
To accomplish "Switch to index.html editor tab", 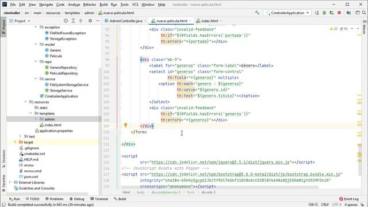I will [x=209, y=21].
